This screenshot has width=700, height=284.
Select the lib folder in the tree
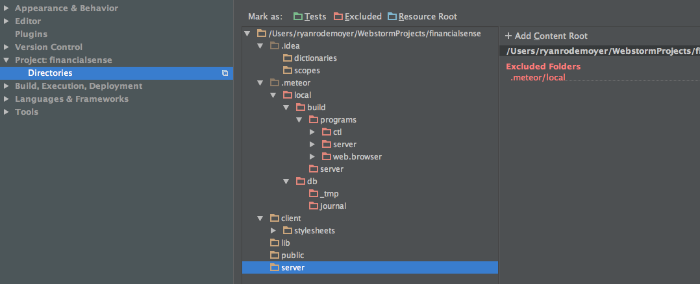[286, 243]
